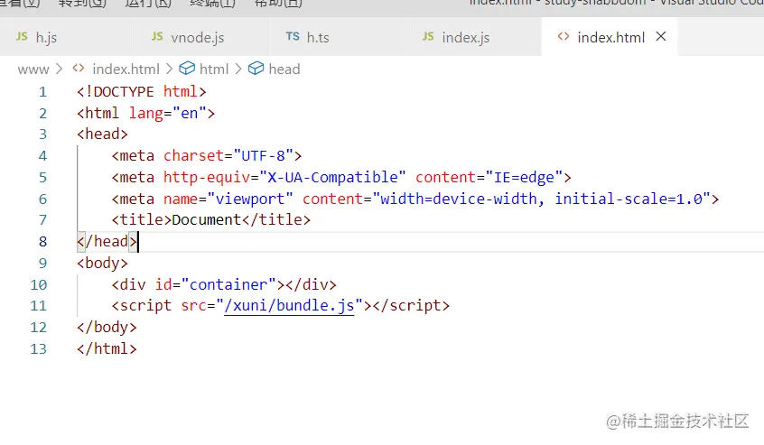Click line number 13 in gutter
764x445 pixels.
[39, 348]
